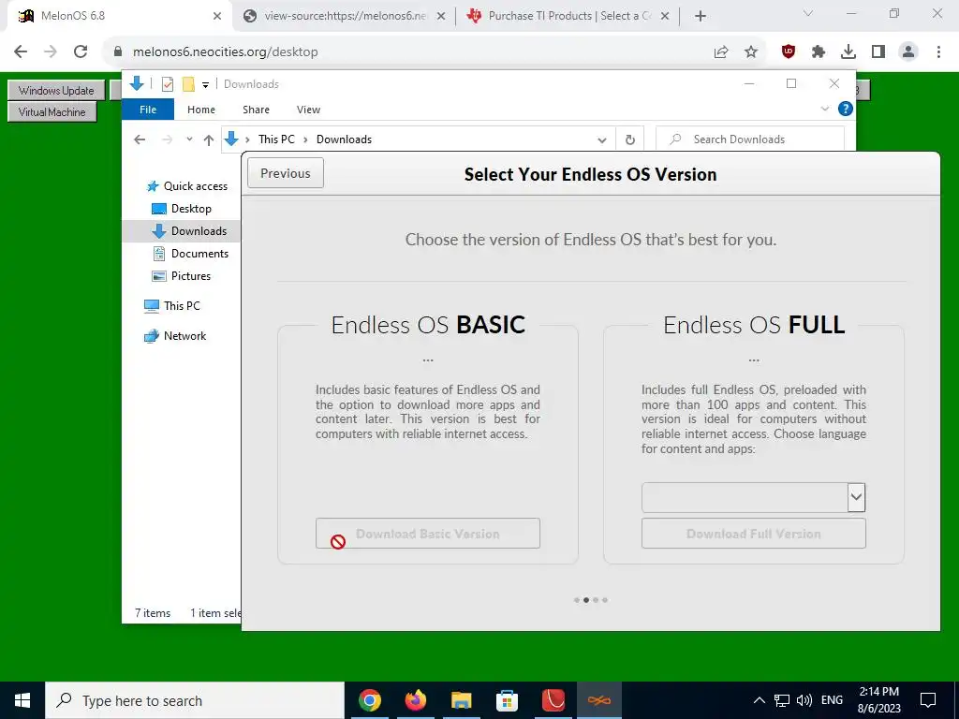Expand the Customize Quick Access Toolbar arrow
The image size is (959, 719).
pyautogui.click(x=205, y=85)
